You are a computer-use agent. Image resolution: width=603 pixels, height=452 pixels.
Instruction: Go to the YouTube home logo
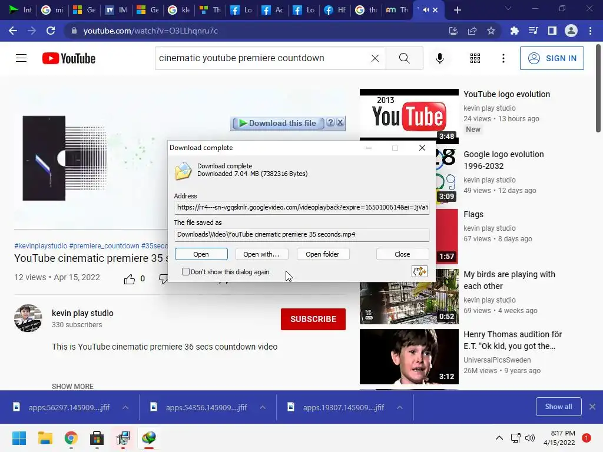[x=69, y=58]
